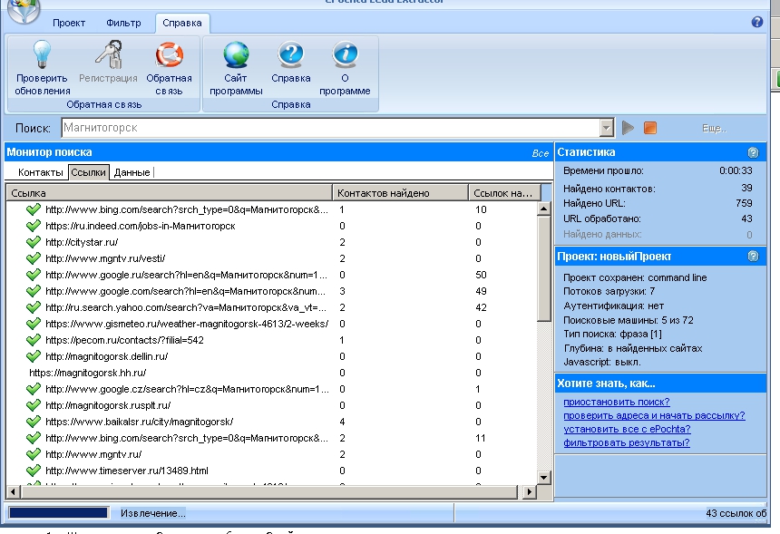Viewport: 780px width, 534px height.
Task: Switch to the Данные tab
Action: click(x=132, y=172)
